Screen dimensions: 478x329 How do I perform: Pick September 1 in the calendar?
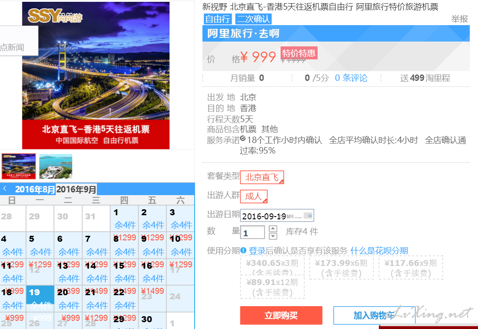coord(124,218)
